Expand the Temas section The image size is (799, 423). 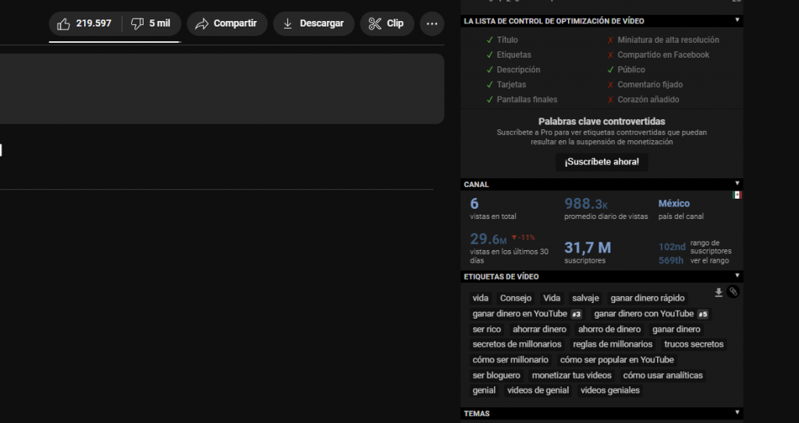tap(737, 414)
